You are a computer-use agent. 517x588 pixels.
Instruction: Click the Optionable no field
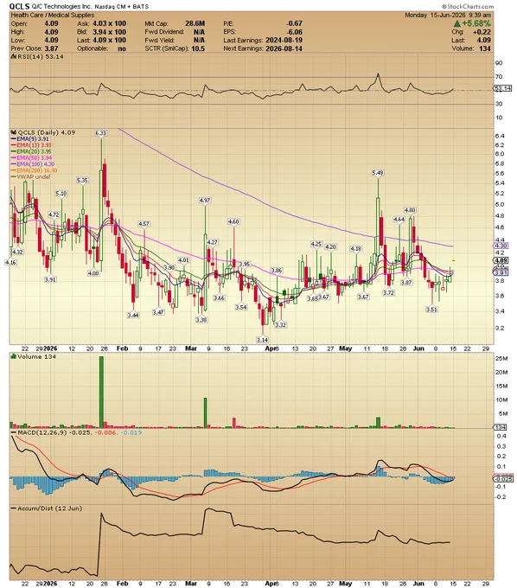[x=102, y=48]
